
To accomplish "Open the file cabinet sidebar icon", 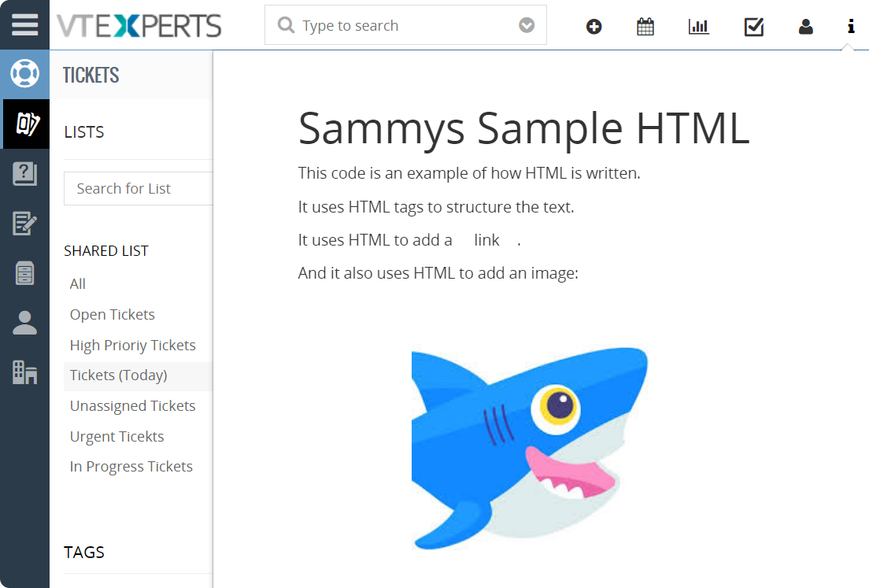I will [x=25, y=273].
